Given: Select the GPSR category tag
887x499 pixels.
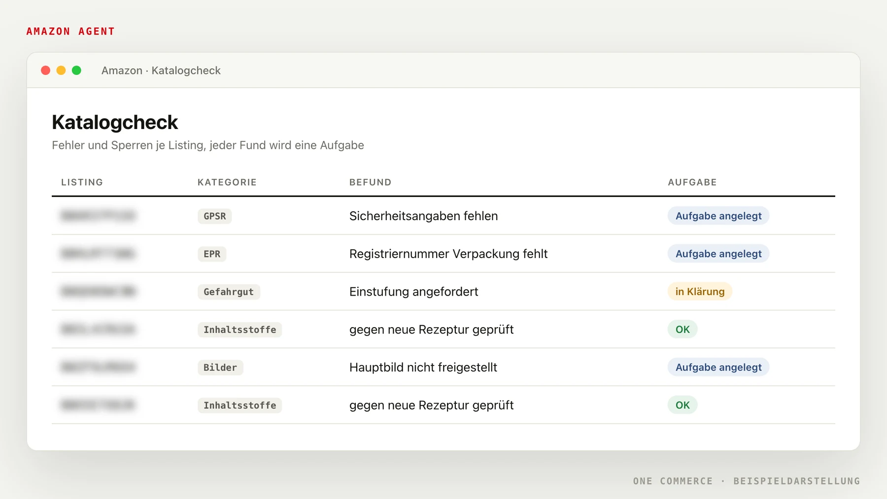Looking at the screenshot, I should (215, 216).
